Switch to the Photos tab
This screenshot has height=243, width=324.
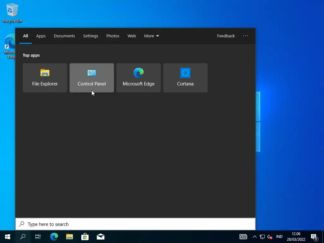coord(113,36)
